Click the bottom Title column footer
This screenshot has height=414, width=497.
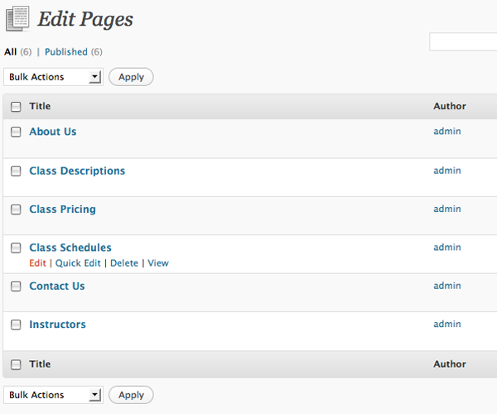[x=40, y=364]
